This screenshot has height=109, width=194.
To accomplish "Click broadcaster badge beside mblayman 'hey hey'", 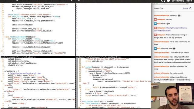I will [x=156, y=19].
